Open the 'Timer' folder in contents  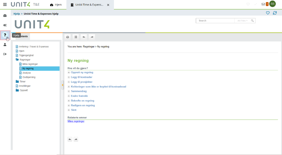coord(22,82)
